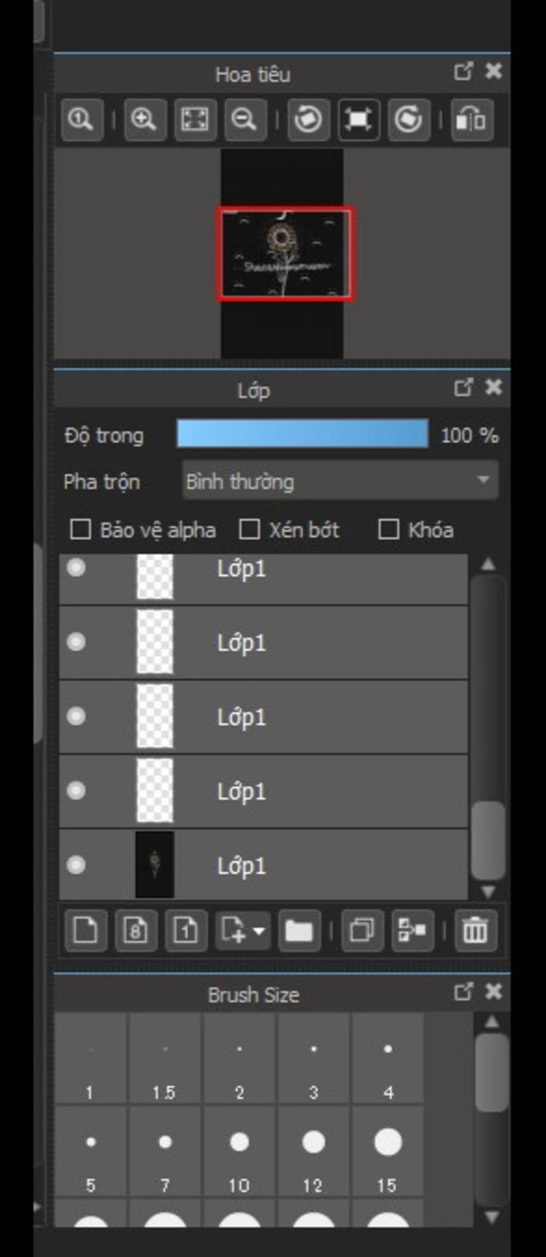Screen dimensions: 546x1257
Task: Select brush size 10
Action: click(239, 1152)
